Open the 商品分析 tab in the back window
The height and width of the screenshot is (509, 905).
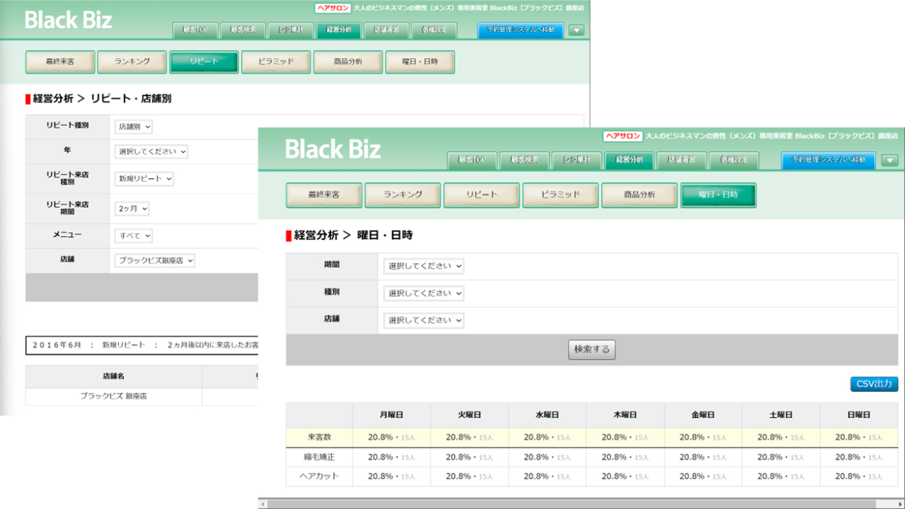348,62
